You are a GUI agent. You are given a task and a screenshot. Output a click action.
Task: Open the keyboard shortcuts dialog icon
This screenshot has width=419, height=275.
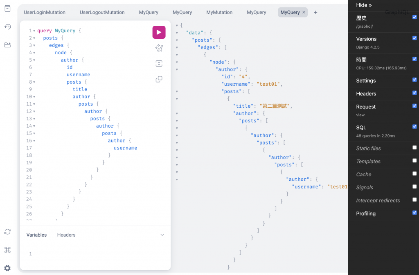coord(7,250)
